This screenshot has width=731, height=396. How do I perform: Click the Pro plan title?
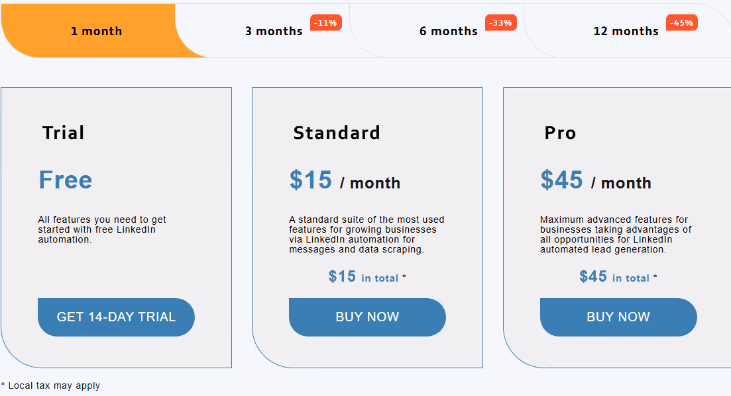click(x=561, y=133)
